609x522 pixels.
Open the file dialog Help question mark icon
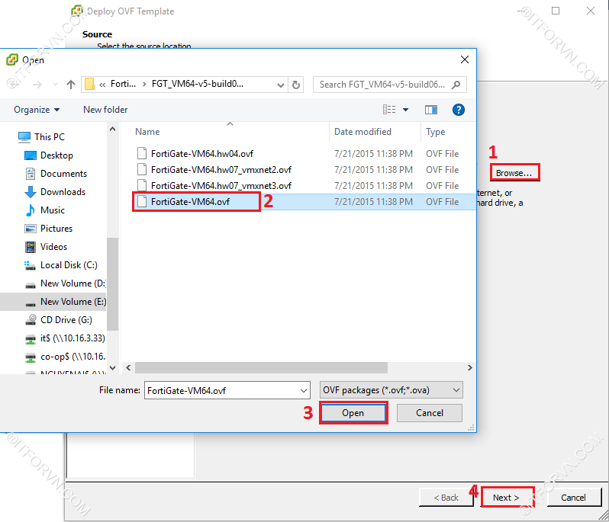pyautogui.click(x=459, y=110)
